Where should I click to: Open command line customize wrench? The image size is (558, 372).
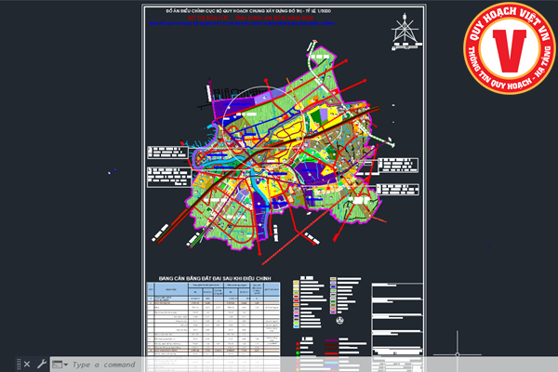tap(42, 365)
